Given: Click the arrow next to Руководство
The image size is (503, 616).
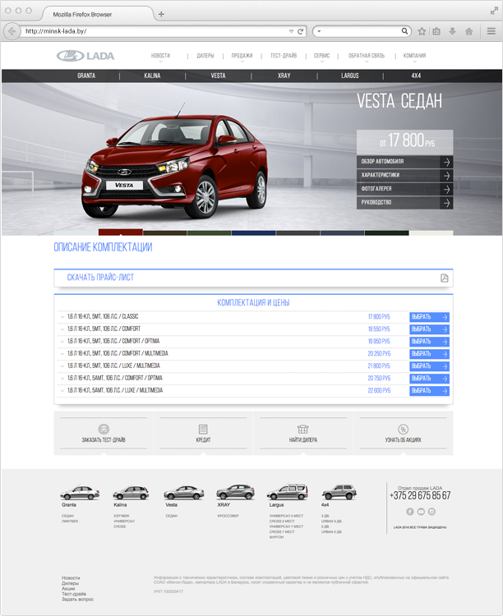Looking at the screenshot, I should pos(447,203).
